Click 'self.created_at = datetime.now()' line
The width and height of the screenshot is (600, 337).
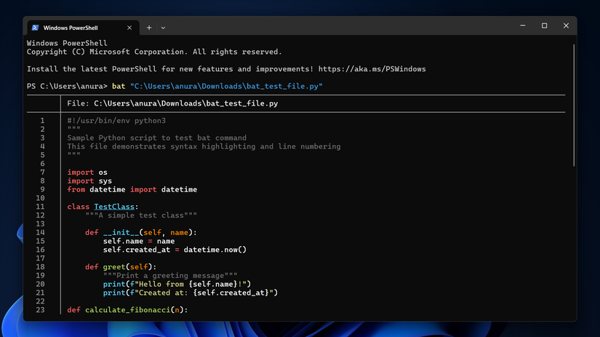(x=175, y=250)
